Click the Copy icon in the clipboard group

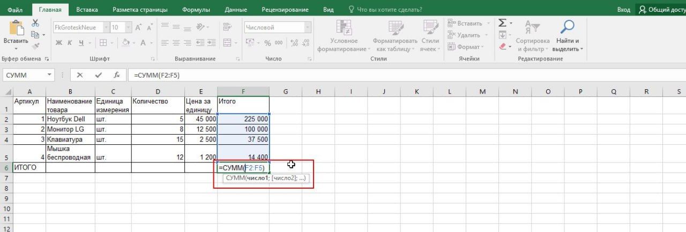point(35,35)
